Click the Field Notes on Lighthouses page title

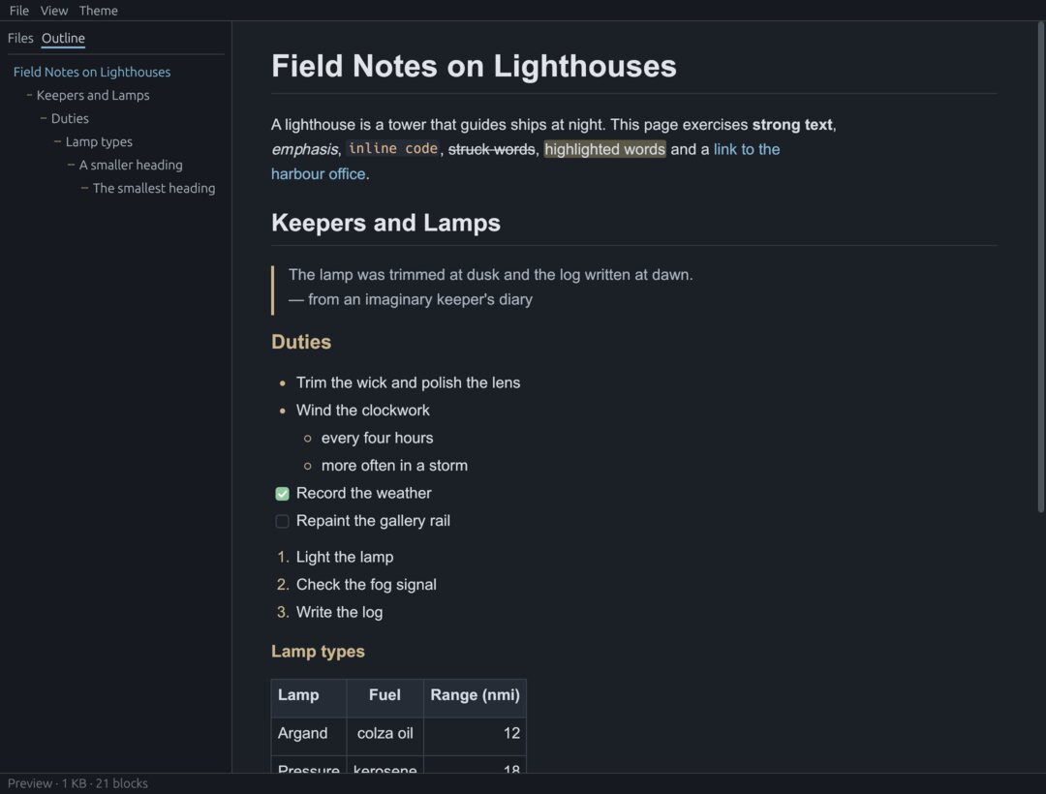coord(474,66)
